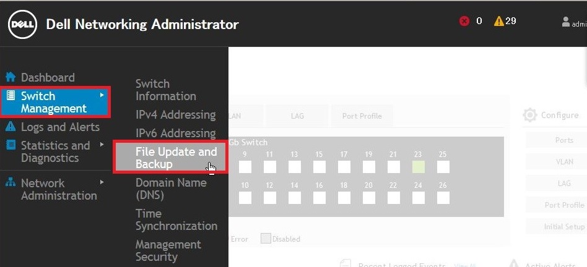Select switch port 21
The width and height of the screenshot is (587, 267).
(x=393, y=167)
